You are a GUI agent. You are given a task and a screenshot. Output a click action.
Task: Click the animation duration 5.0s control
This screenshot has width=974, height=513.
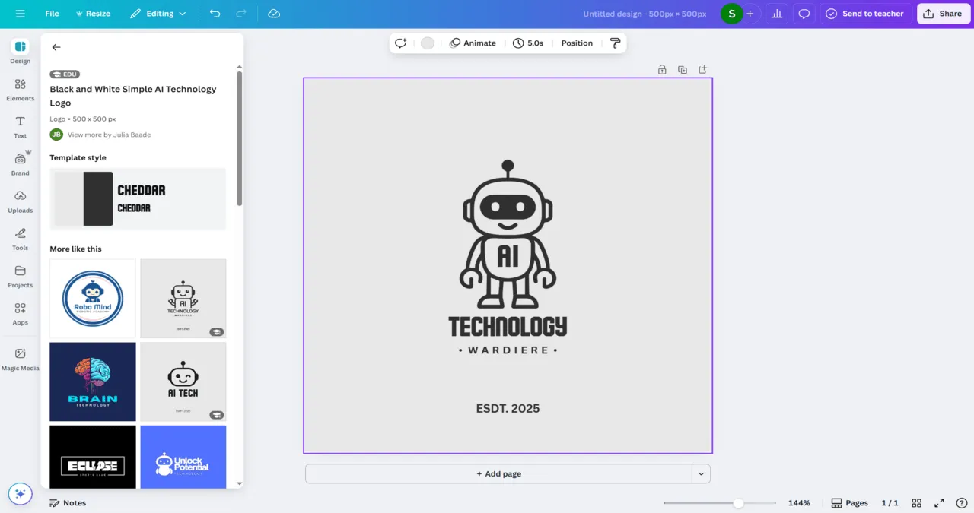point(528,43)
